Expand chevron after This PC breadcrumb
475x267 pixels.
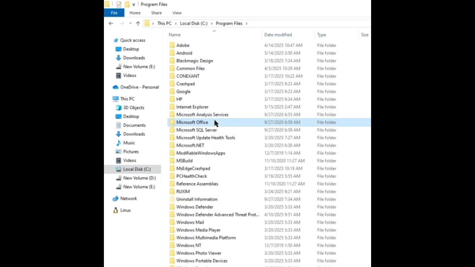tap(176, 23)
